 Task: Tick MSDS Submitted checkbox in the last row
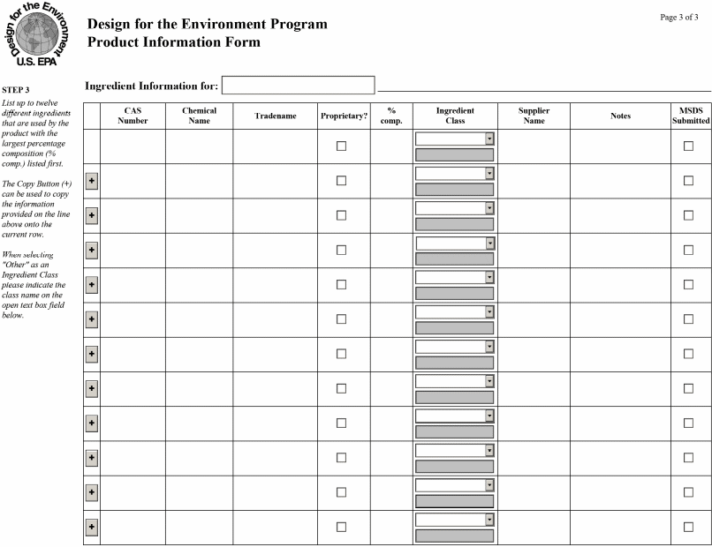pos(688,528)
